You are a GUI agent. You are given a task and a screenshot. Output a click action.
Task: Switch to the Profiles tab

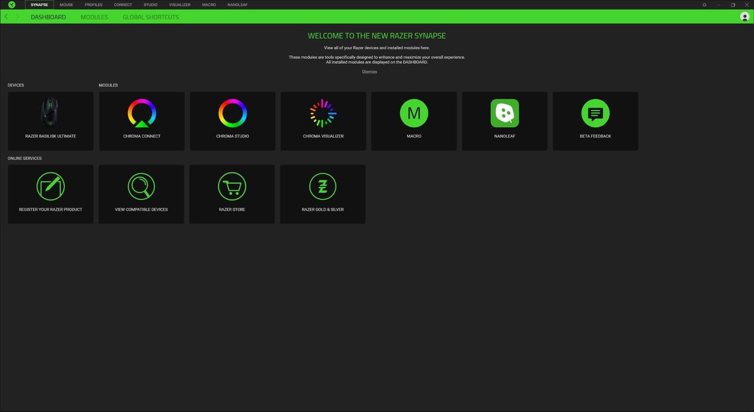[x=94, y=5]
